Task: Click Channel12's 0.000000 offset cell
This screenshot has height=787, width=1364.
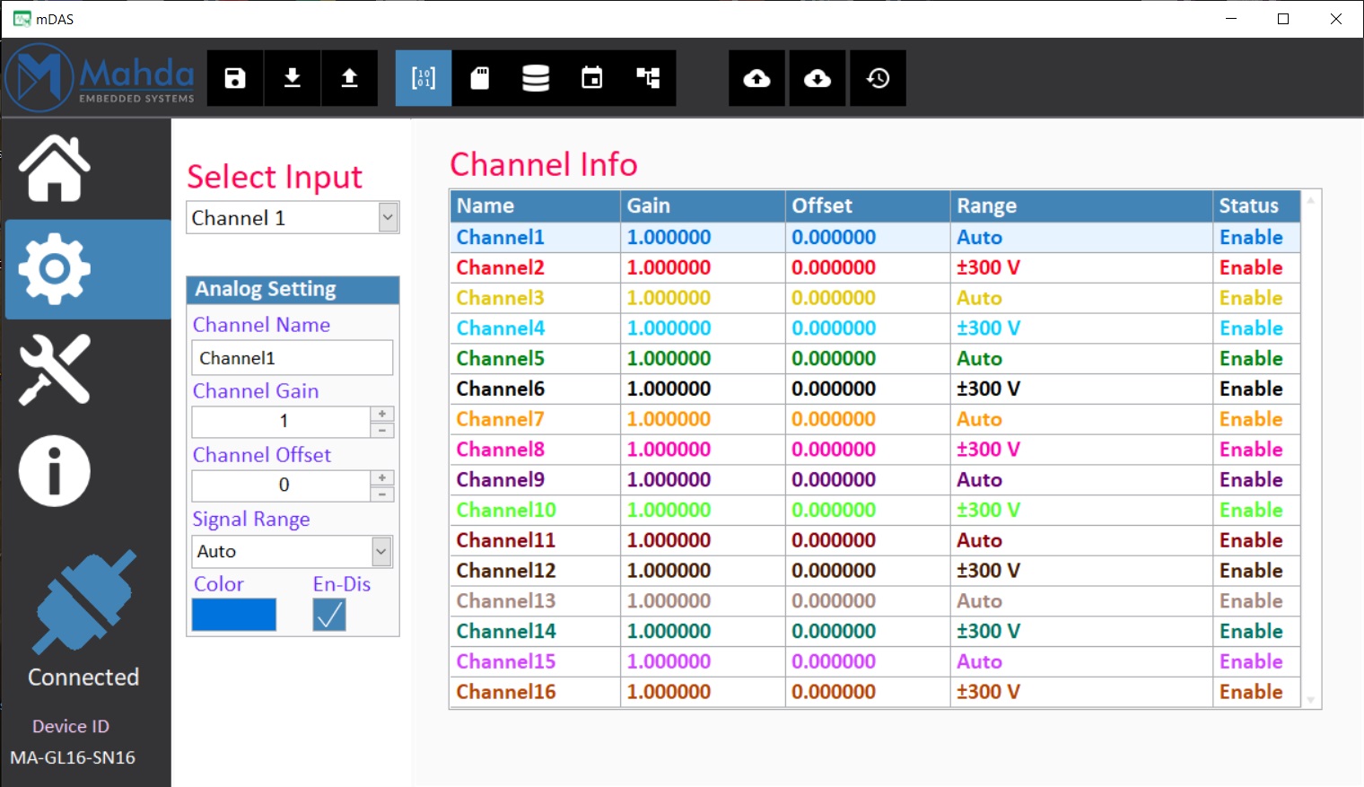Action: (868, 571)
